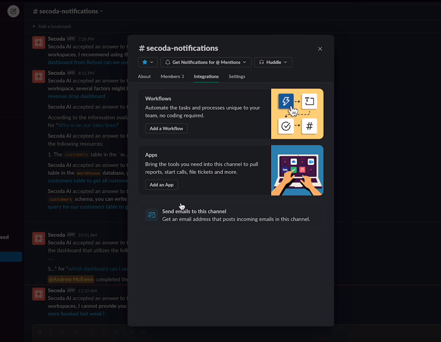Click the Huddle headphones icon
The image size is (441, 342).
(261, 62)
